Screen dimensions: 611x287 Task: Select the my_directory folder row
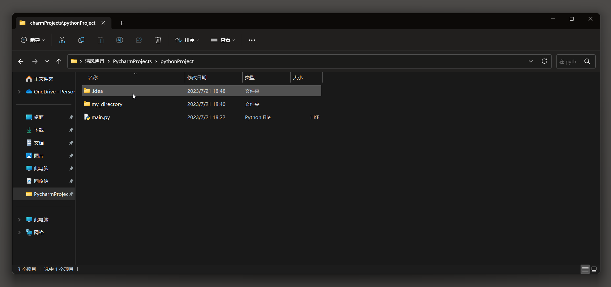click(201, 104)
